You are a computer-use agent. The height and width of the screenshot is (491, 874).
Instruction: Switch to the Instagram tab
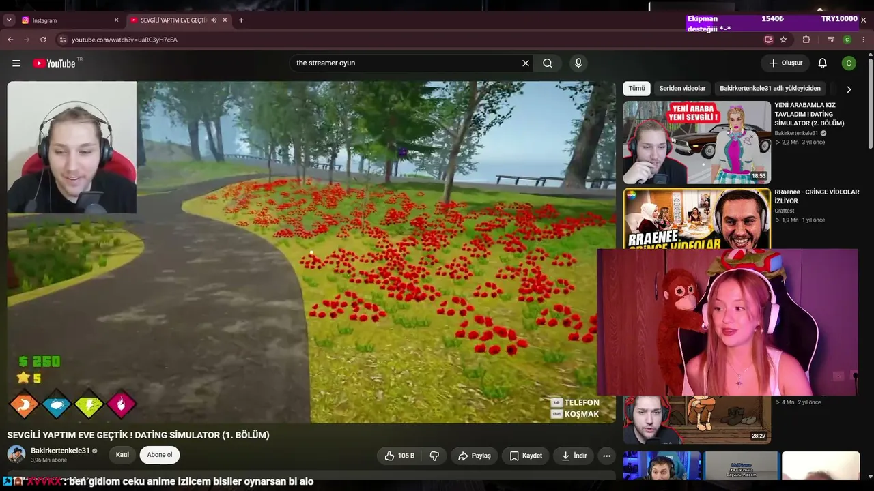pyautogui.click(x=70, y=20)
